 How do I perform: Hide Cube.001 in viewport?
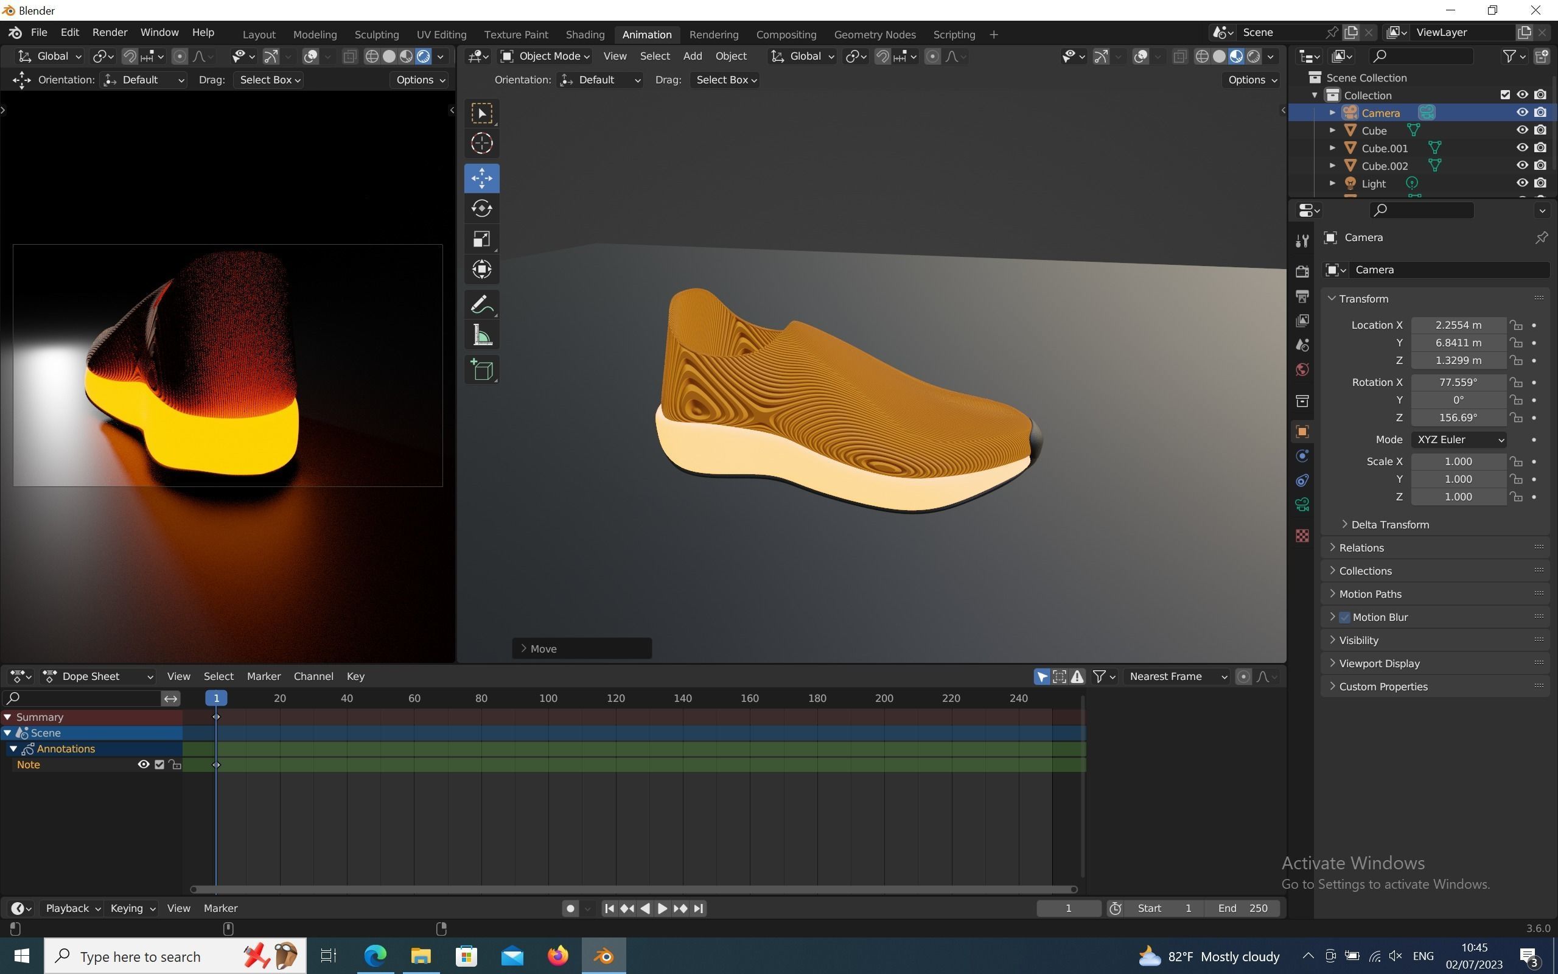tap(1522, 148)
